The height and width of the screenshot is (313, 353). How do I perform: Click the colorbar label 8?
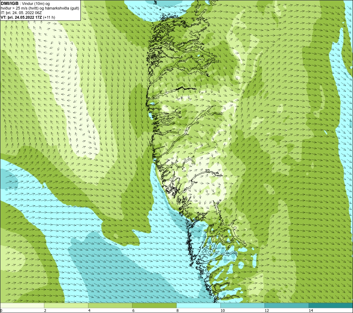coord(178,311)
